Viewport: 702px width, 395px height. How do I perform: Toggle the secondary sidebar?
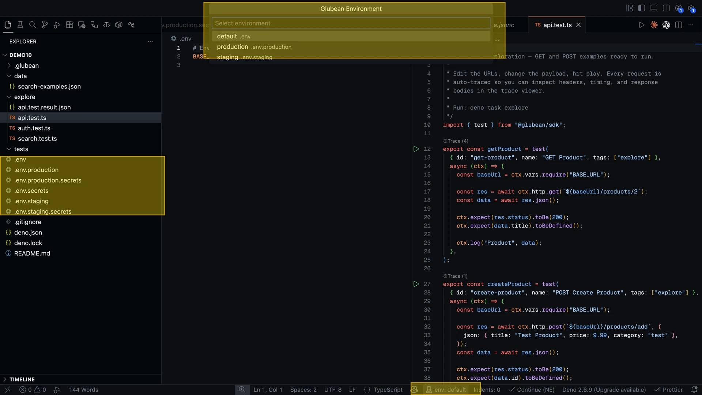click(x=667, y=8)
